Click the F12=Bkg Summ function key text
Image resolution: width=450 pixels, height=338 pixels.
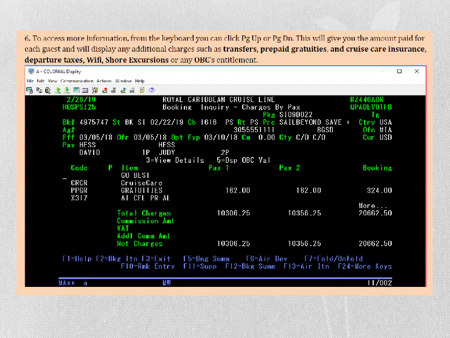(250, 267)
